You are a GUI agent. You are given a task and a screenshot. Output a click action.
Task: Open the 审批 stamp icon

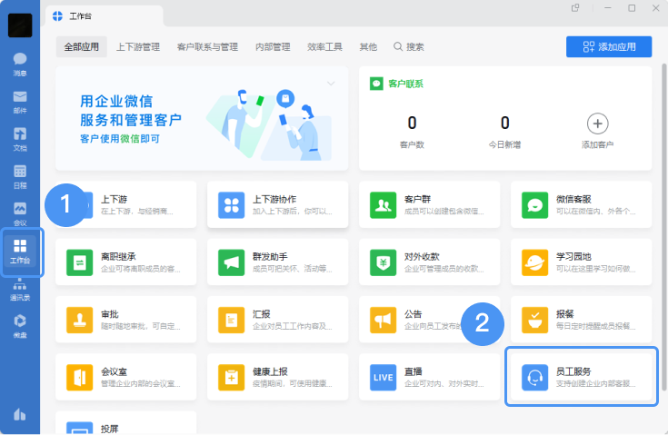[80, 320]
